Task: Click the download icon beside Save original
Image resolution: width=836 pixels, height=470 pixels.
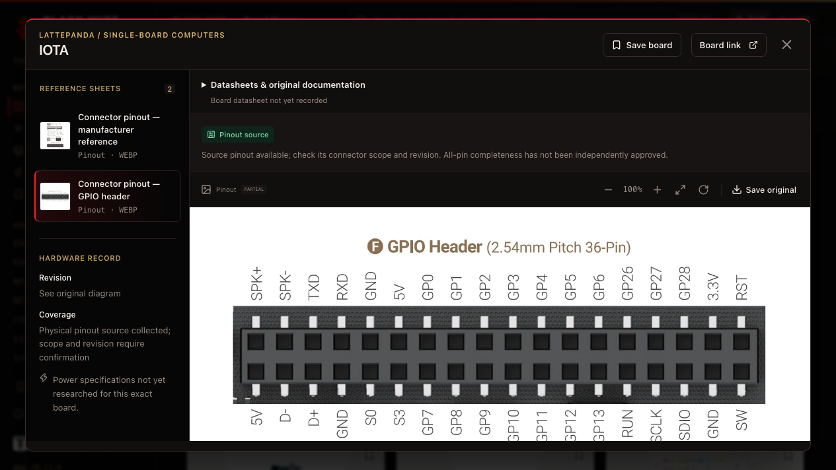Action: pos(737,189)
